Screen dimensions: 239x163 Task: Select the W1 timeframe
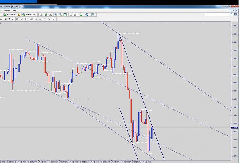[49, 19]
